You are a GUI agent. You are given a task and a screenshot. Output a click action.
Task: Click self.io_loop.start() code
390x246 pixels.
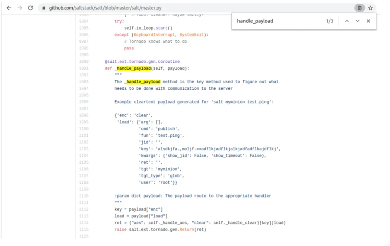click(148, 28)
